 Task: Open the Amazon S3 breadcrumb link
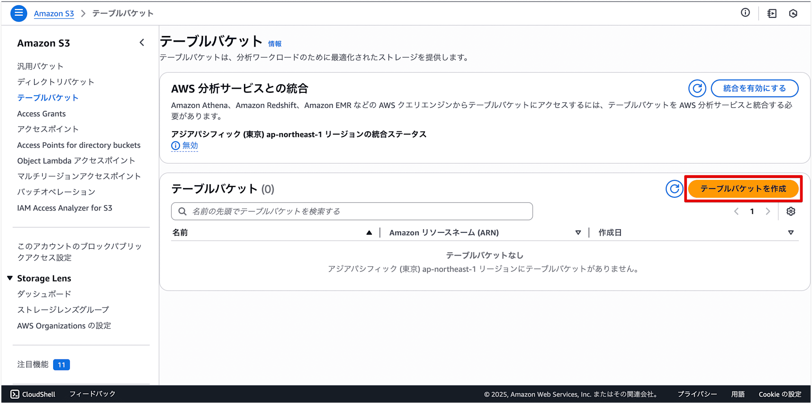click(54, 13)
